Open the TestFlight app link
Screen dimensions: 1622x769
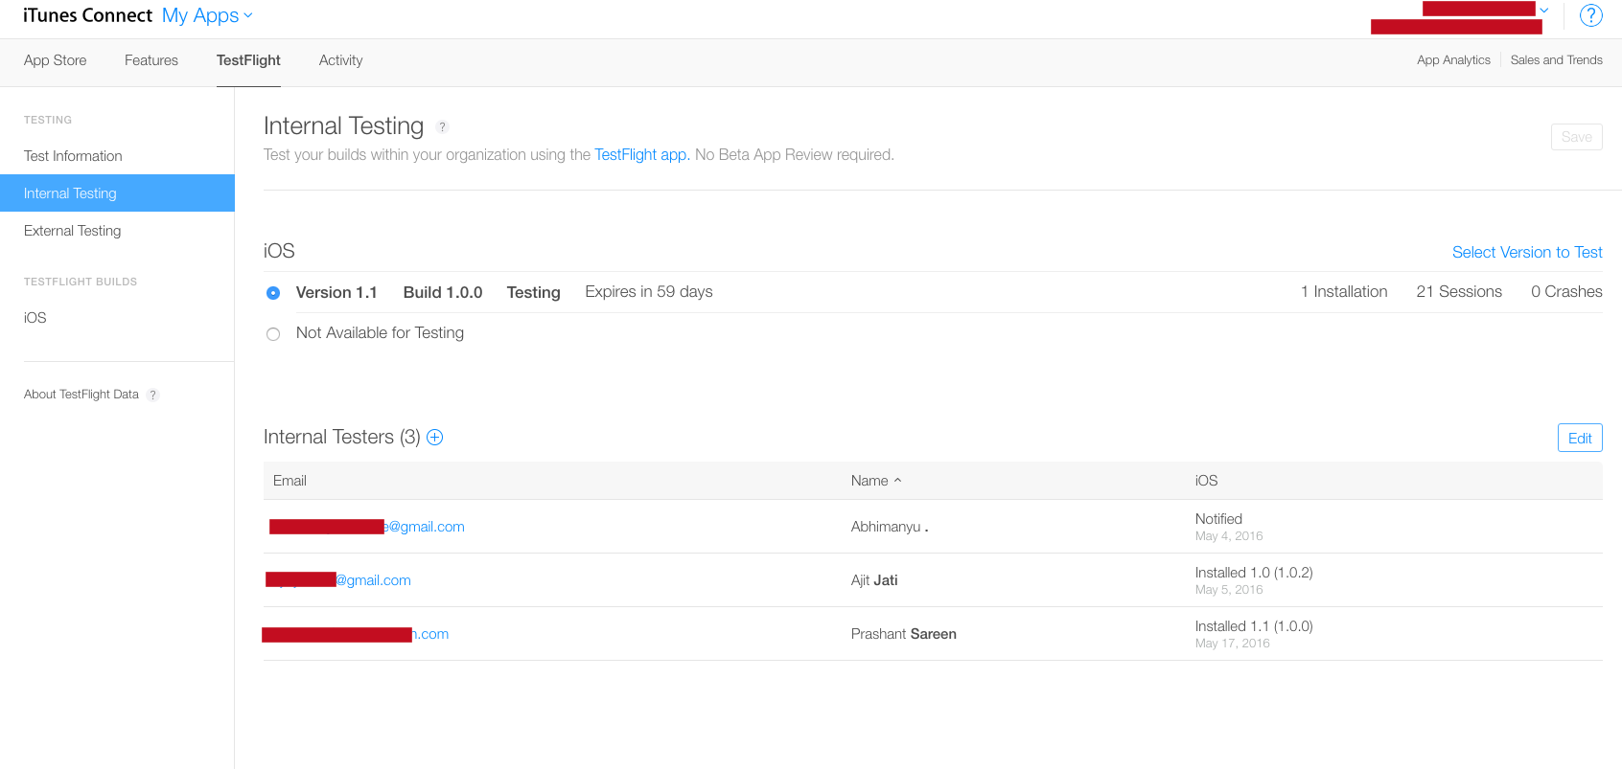pyautogui.click(x=642, y=155)
